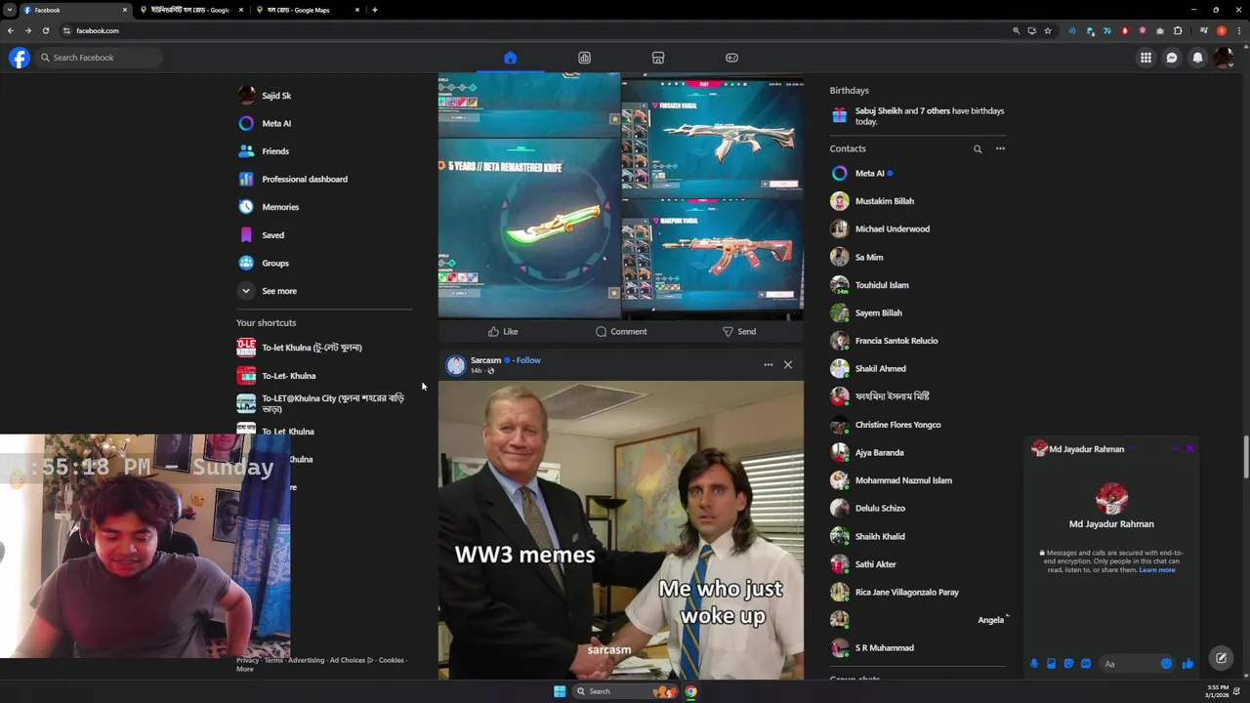Open chat with Meta AI contact

[918, 174]
